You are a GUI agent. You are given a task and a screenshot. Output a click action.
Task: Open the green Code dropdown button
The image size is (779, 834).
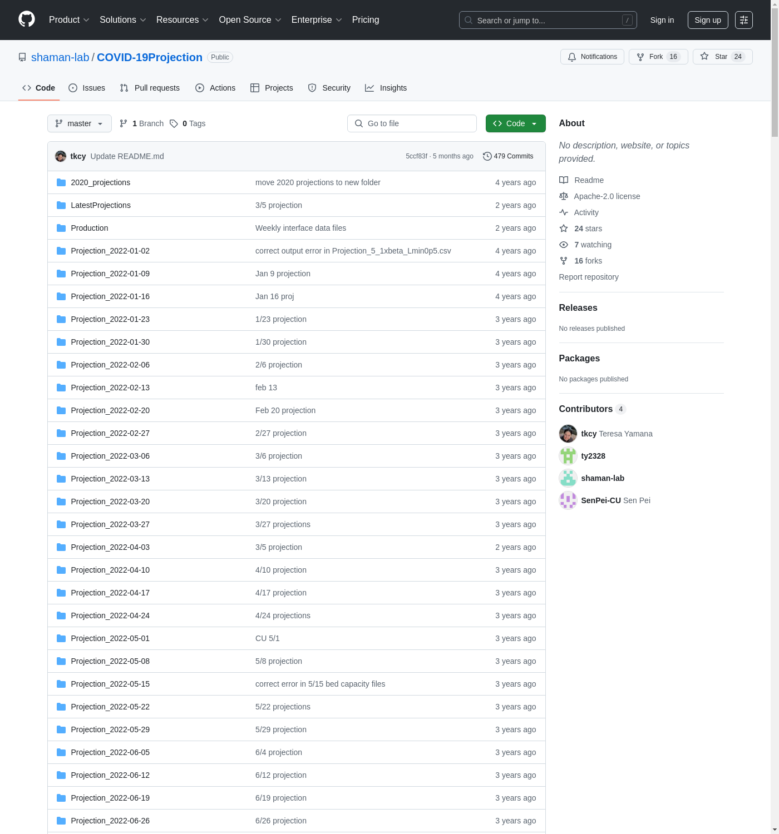(515, 123)
